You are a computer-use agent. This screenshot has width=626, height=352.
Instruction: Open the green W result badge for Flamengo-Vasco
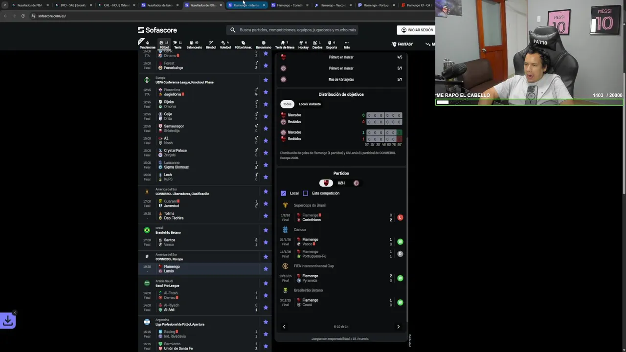(400, 242)
